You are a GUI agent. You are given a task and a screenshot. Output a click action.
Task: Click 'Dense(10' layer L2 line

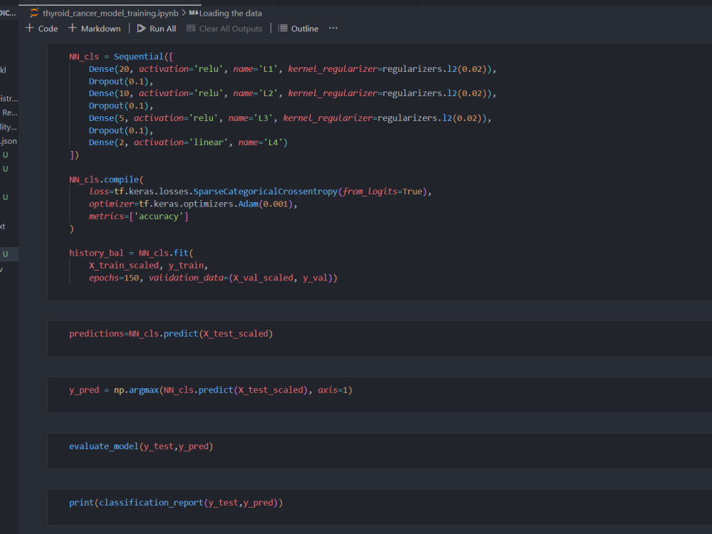point(293,93)
